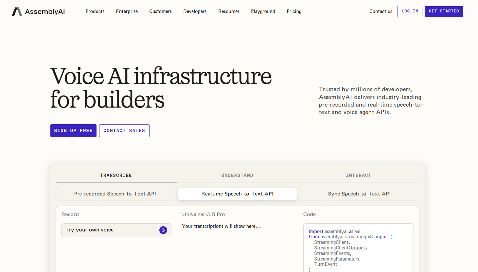
Task: Open the Resources menu
Action: pos(229,11)
